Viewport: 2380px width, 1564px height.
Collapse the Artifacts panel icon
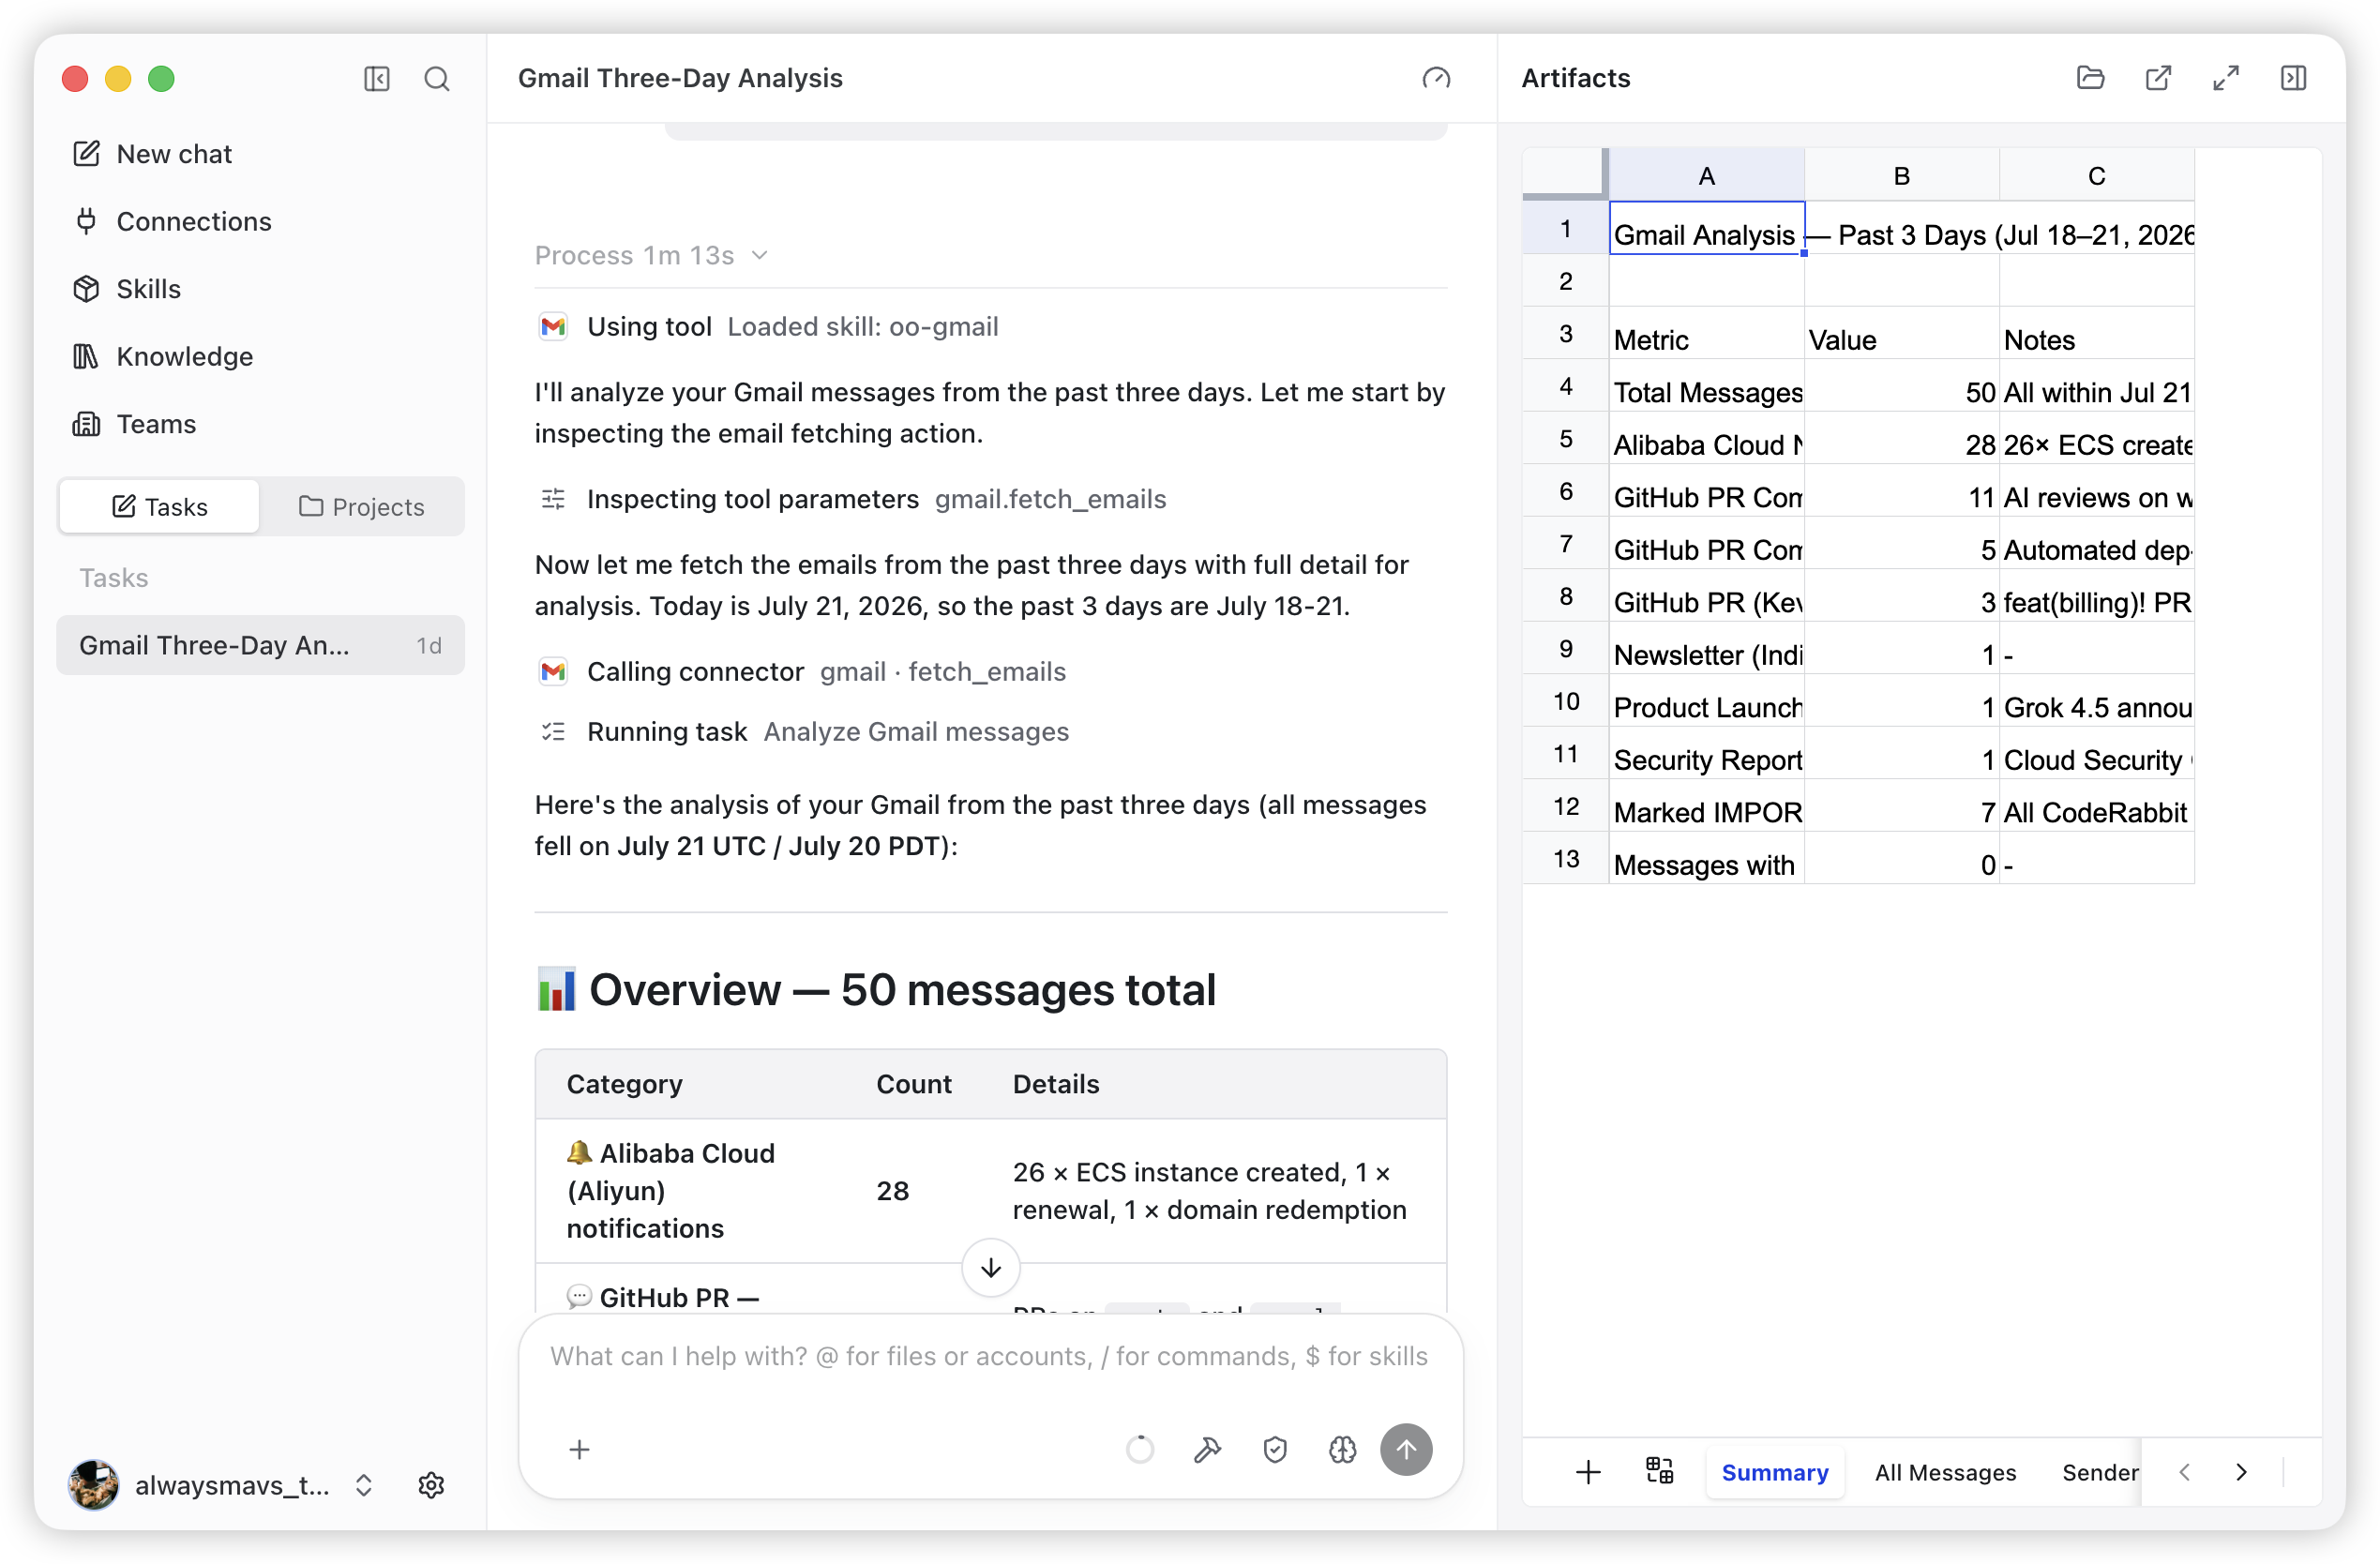[2294, 78]
